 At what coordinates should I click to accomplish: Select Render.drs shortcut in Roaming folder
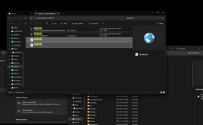38,29
